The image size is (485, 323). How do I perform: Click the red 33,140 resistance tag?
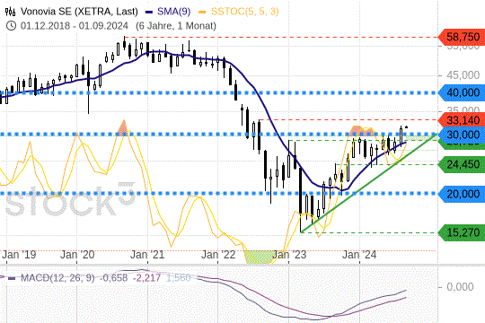462,120
